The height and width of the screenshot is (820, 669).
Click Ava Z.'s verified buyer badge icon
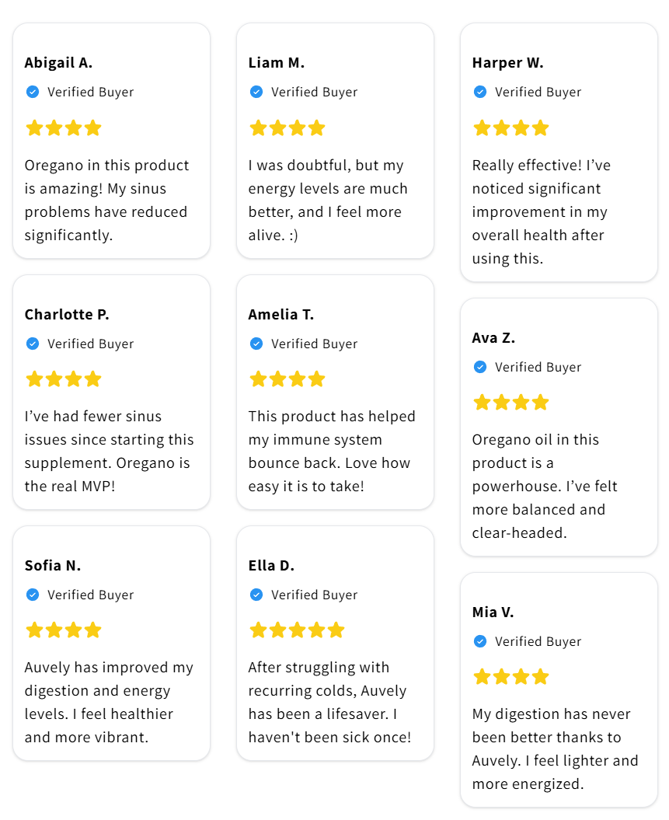click(480, 367)
